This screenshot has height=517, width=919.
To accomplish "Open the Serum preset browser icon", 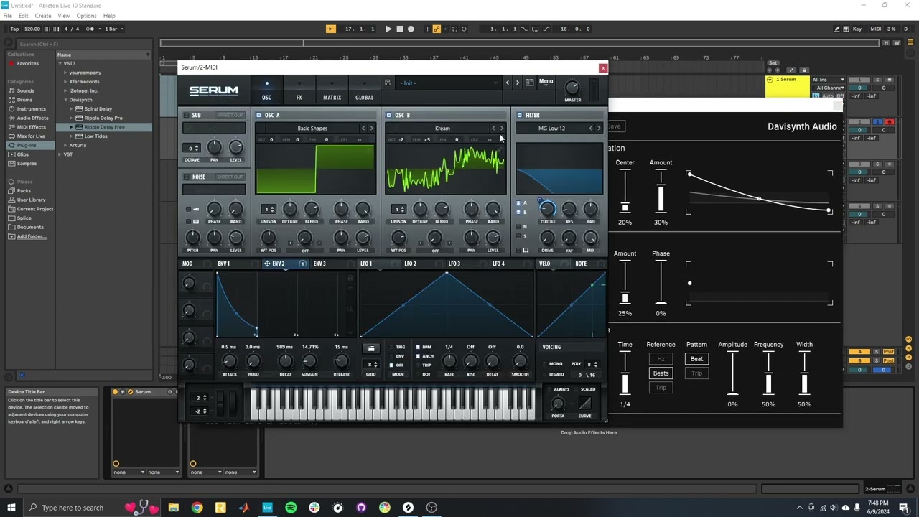I will coord(529,83).
